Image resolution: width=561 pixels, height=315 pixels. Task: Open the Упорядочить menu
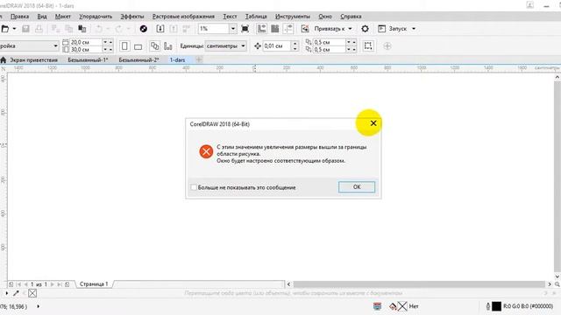point(96,17)
